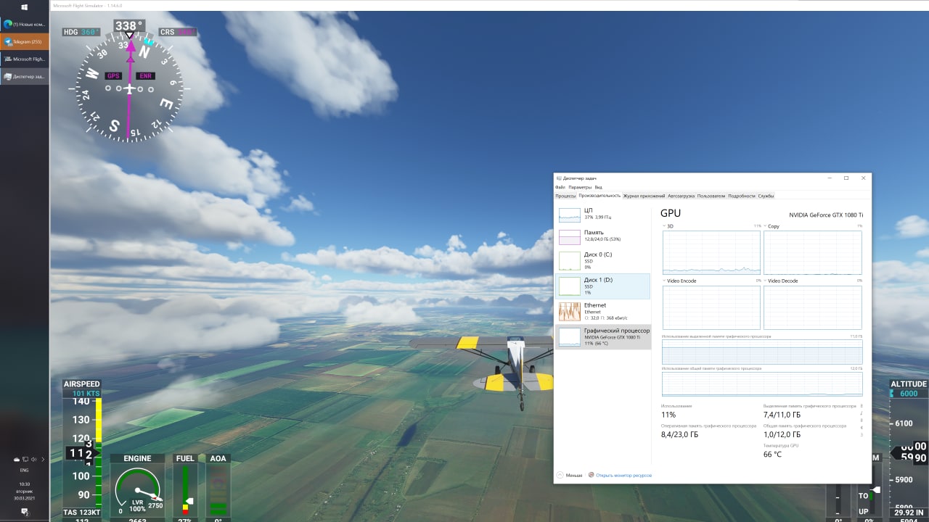Click the OneDrive cloud tray icon
This screenshot has height=522, width=929.
click(x=16, y=459)
